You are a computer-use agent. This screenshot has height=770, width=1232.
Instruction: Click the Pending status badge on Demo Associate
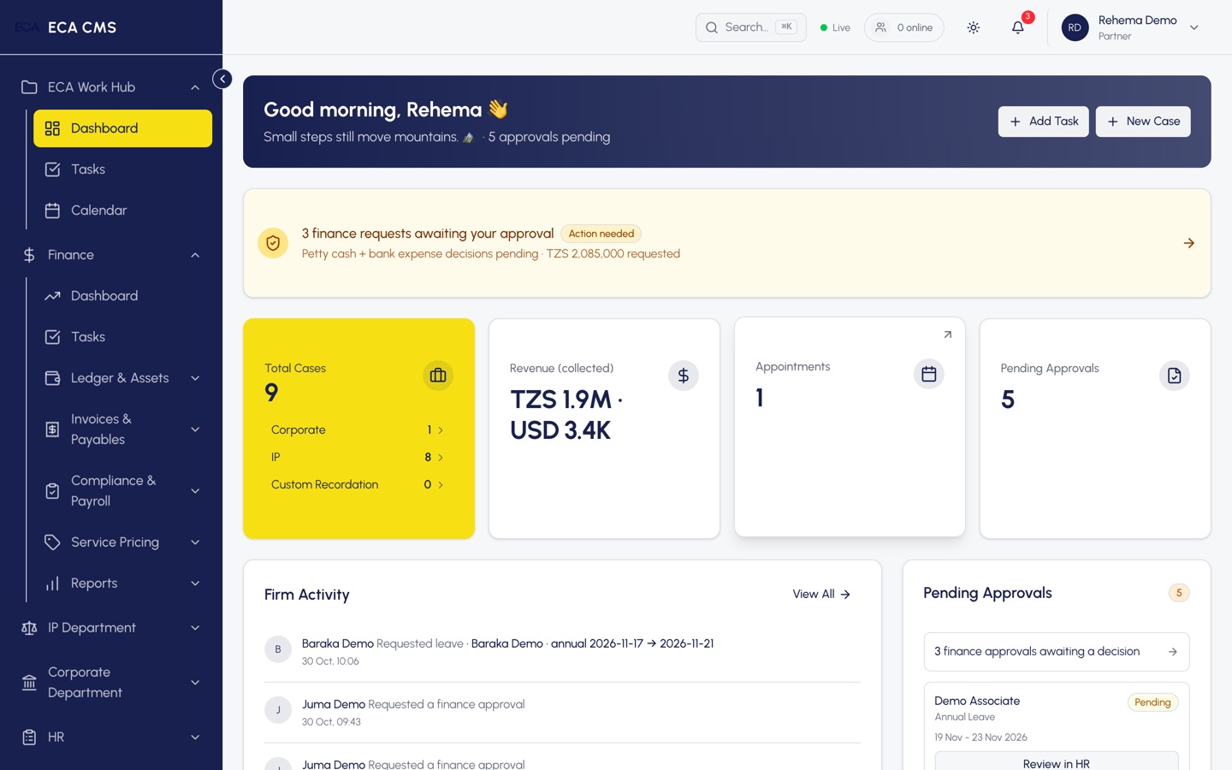[1152, 702]
